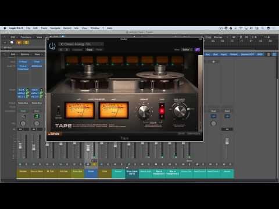Open the Help menu
The height and width of the screenshot is (209, 279).
109,28
